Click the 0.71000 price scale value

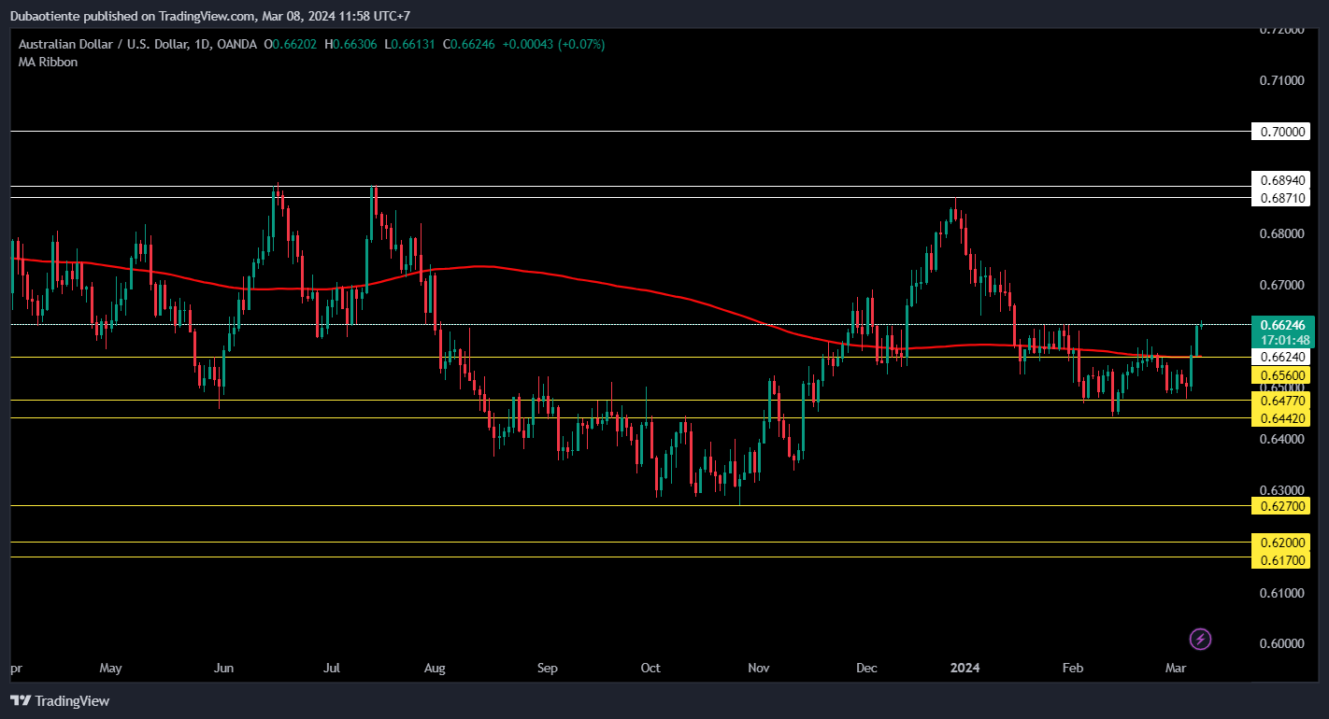point(1281,80)
